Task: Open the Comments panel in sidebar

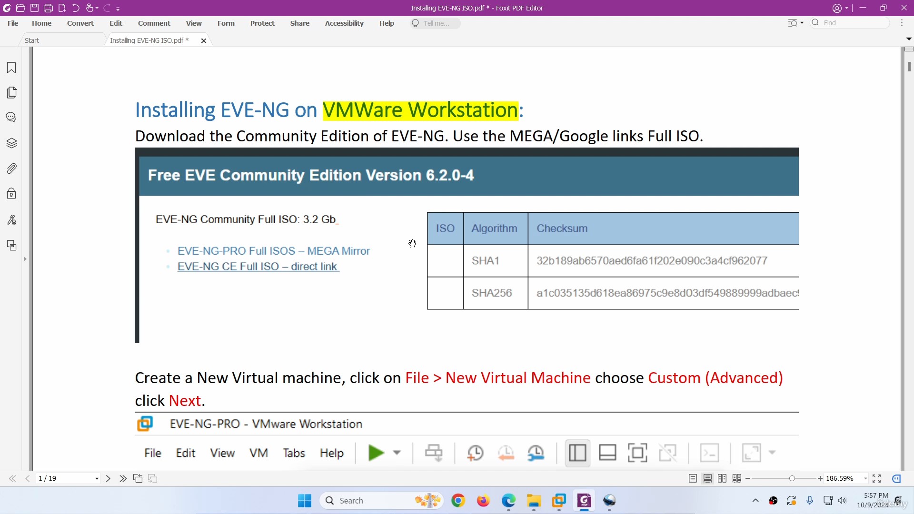Action: coord(11,117)
